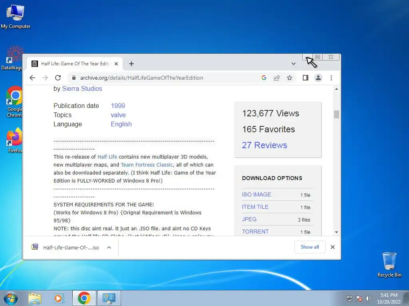The width and height of the screenshot is (409, 306).
Task: View site information padlock icon
Action: coord(74,78)
